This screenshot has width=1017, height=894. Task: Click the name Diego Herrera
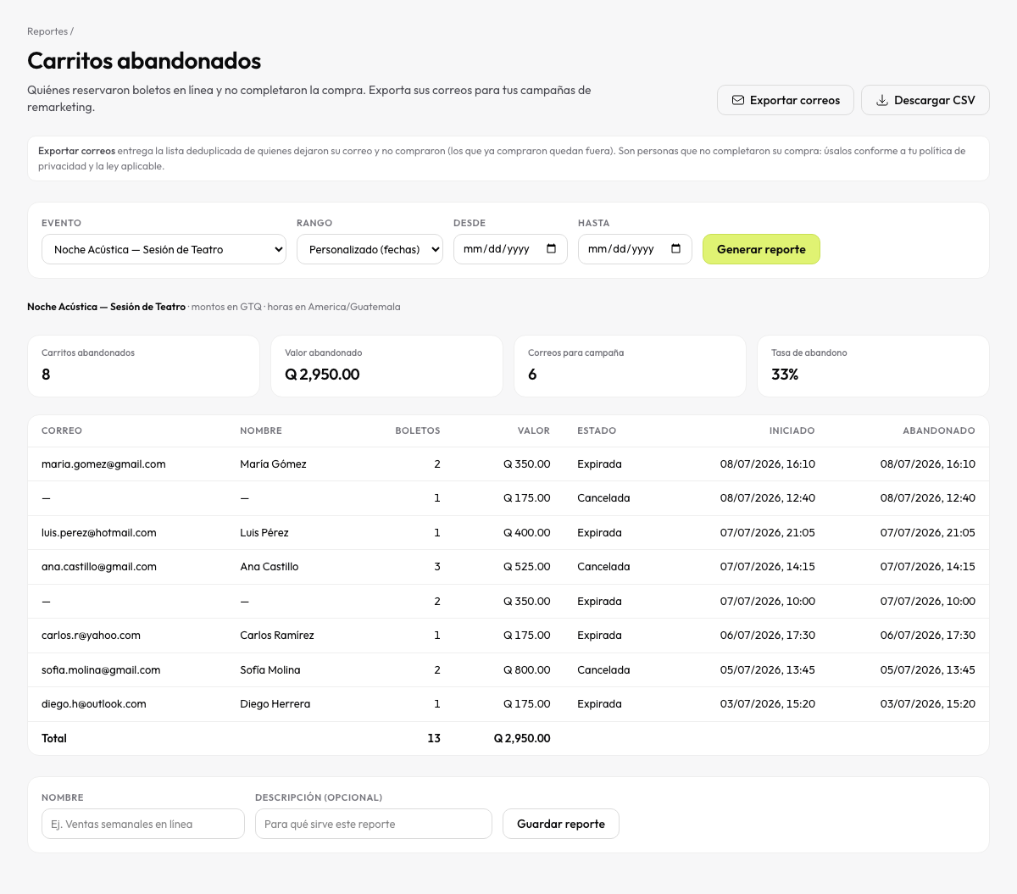[275, 704]
